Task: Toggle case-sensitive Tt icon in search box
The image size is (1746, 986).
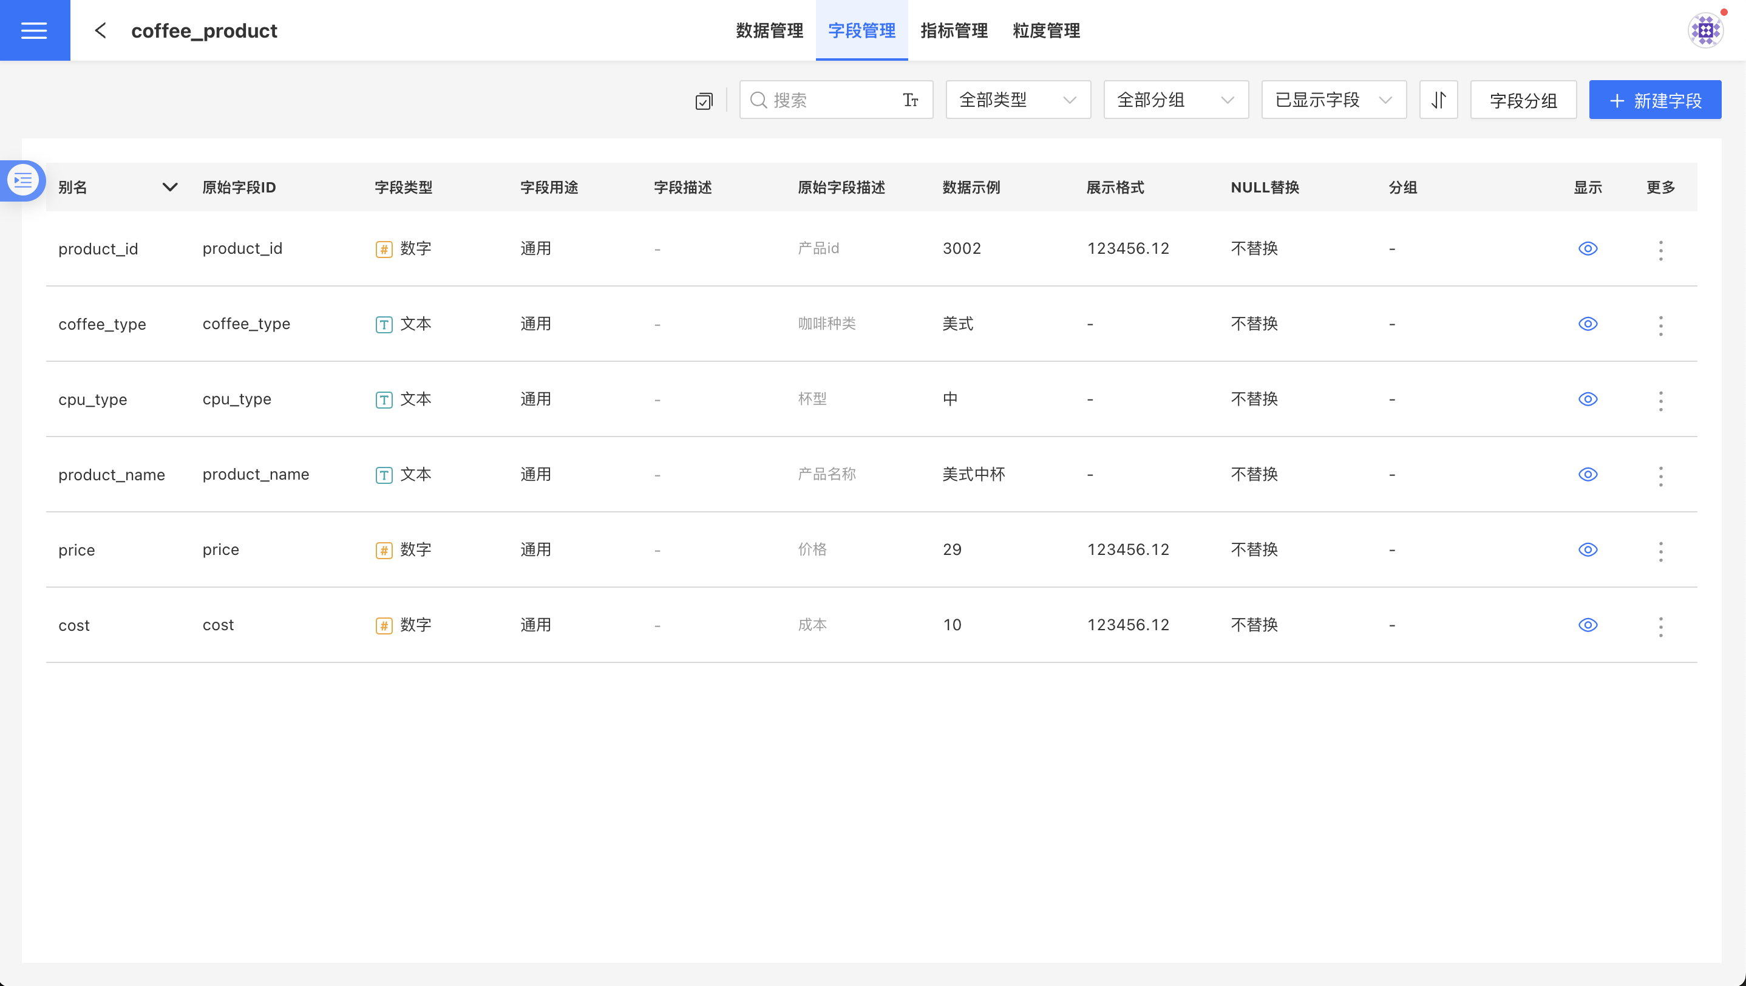Action: (910, 100)
